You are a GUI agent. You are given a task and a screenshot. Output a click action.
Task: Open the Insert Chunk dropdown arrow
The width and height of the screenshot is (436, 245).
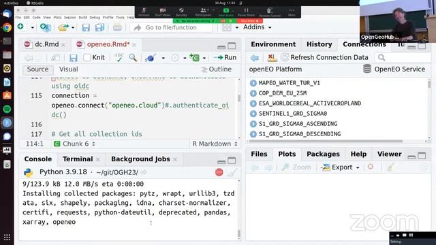204,58
